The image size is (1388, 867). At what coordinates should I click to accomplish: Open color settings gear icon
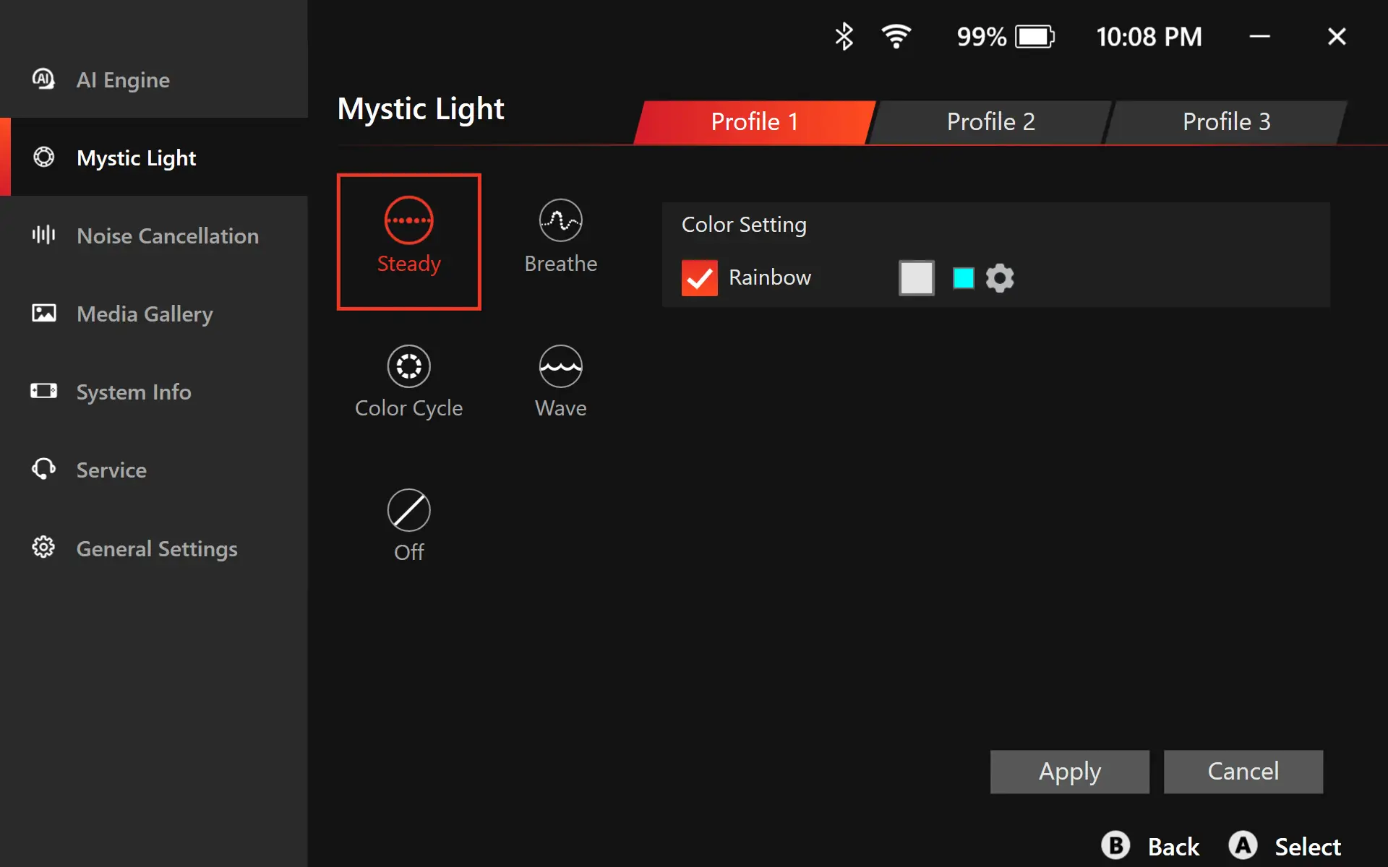1000,278
